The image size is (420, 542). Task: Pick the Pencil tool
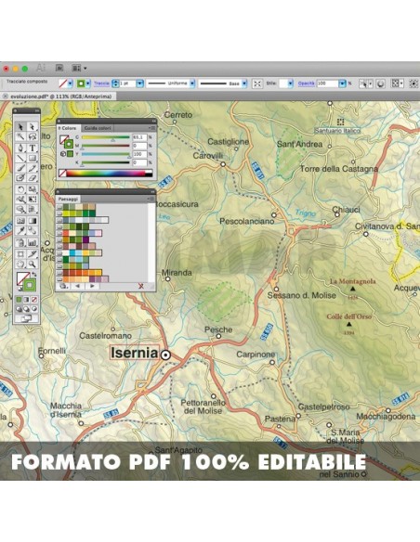click(x=33, y=168)
